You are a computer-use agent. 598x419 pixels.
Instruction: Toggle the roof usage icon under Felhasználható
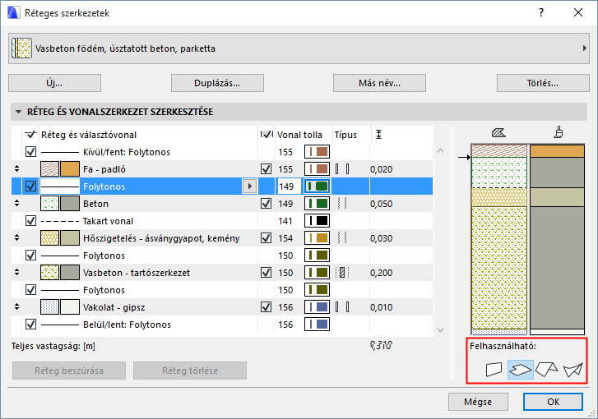546,370
